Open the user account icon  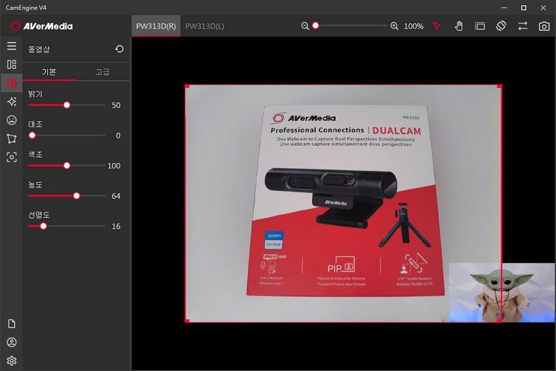(x=12, y=342)
